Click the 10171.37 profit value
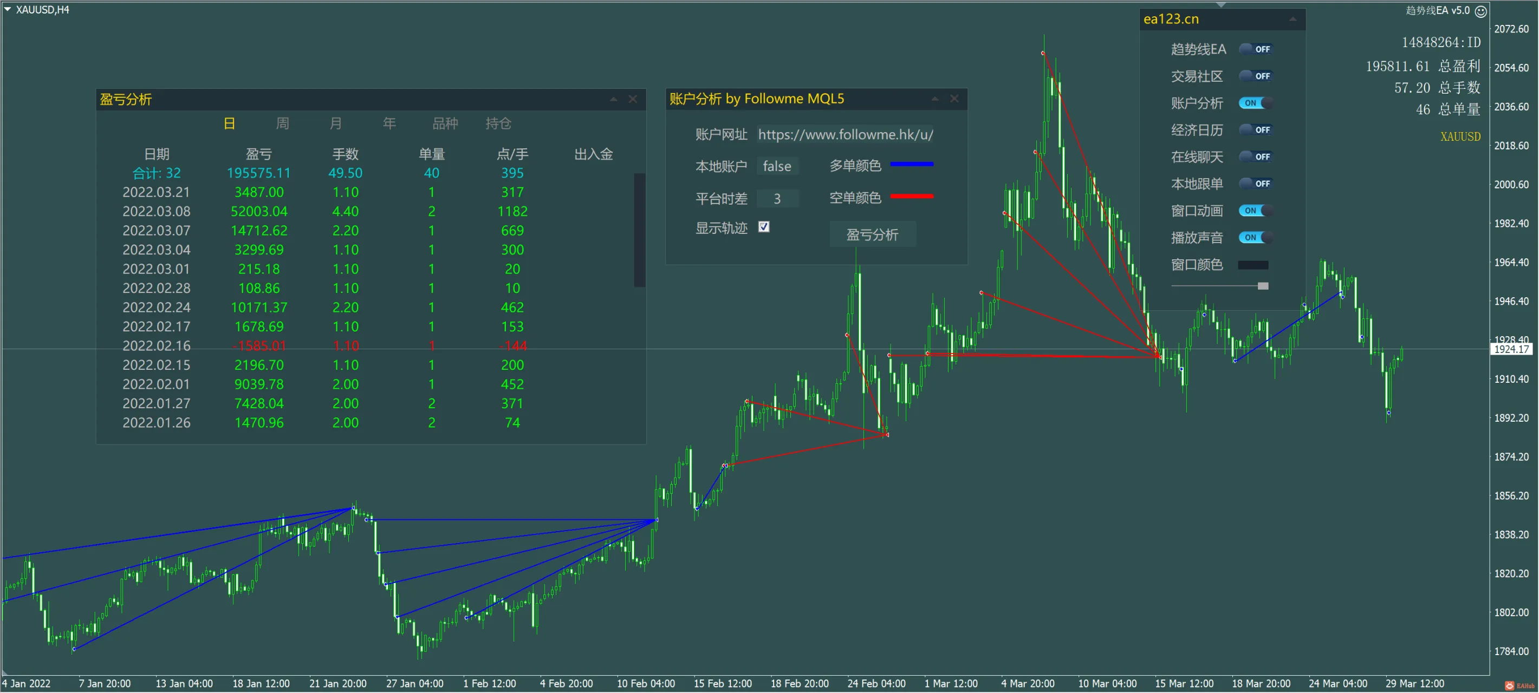Image resolution: width=1539 pixels, height=693 pixels. pos(259,308)
